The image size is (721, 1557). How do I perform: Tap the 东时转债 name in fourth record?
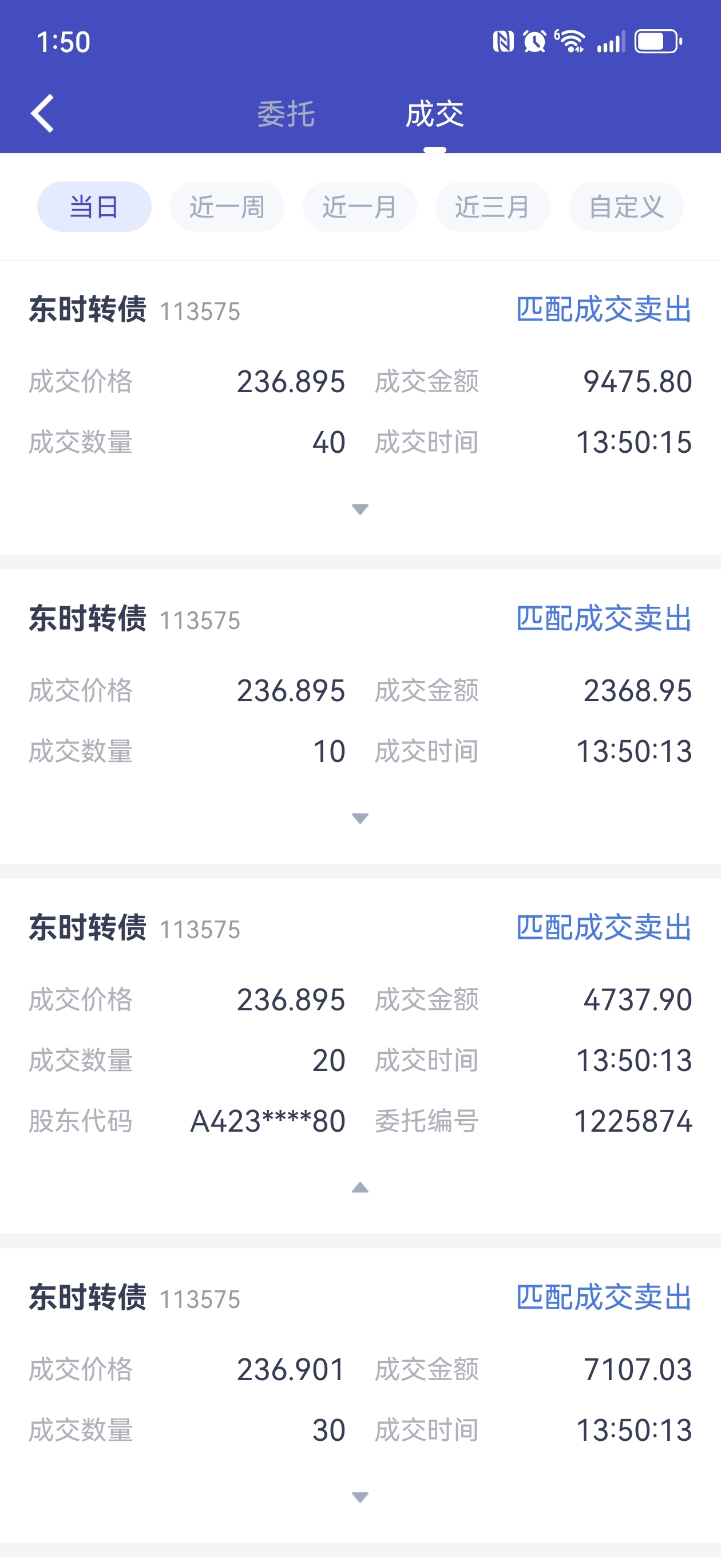click(x=88, y=1297)
